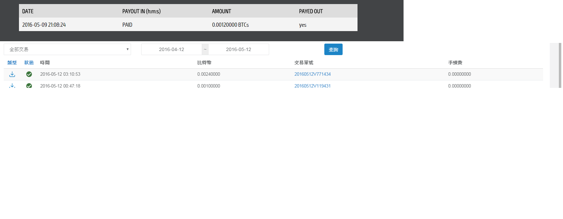
Task: Click green checkmark status for 03:10:53 row
Action: point(29,74)
